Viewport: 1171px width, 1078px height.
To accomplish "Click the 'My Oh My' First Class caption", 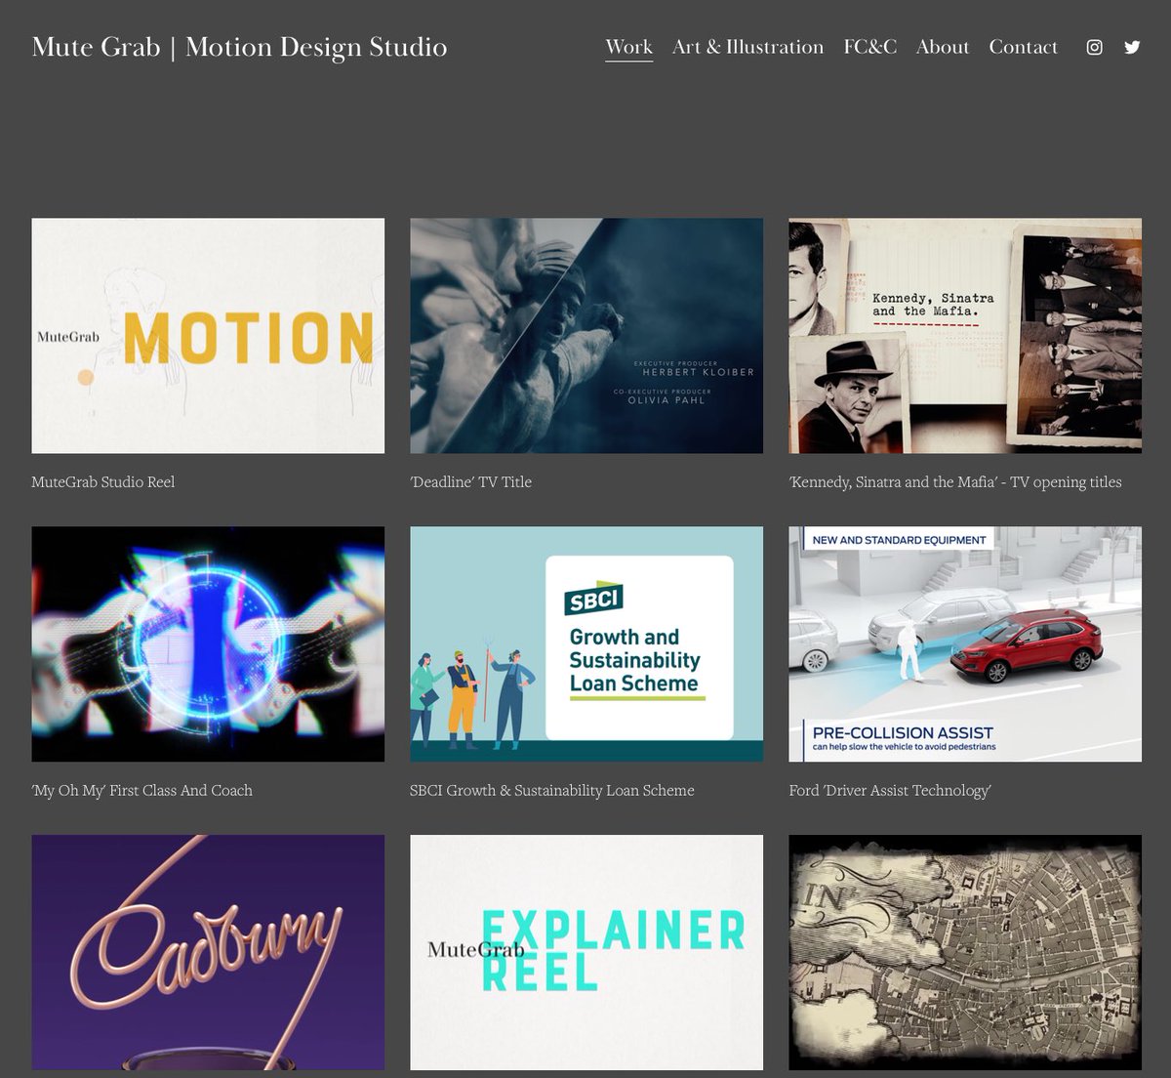I will 141,790.
